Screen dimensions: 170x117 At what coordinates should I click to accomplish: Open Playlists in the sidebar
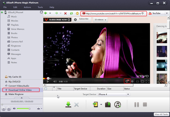coord(15,25)
